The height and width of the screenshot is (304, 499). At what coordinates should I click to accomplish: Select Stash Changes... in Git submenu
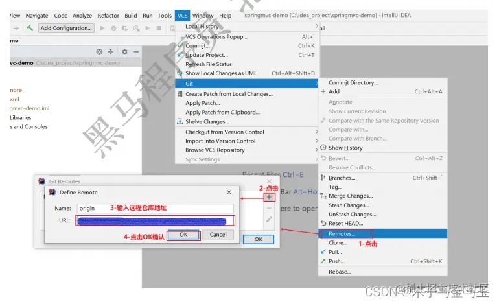coord(383,205)
